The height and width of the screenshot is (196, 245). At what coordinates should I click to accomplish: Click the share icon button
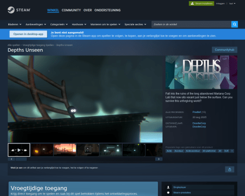point(230,170)
